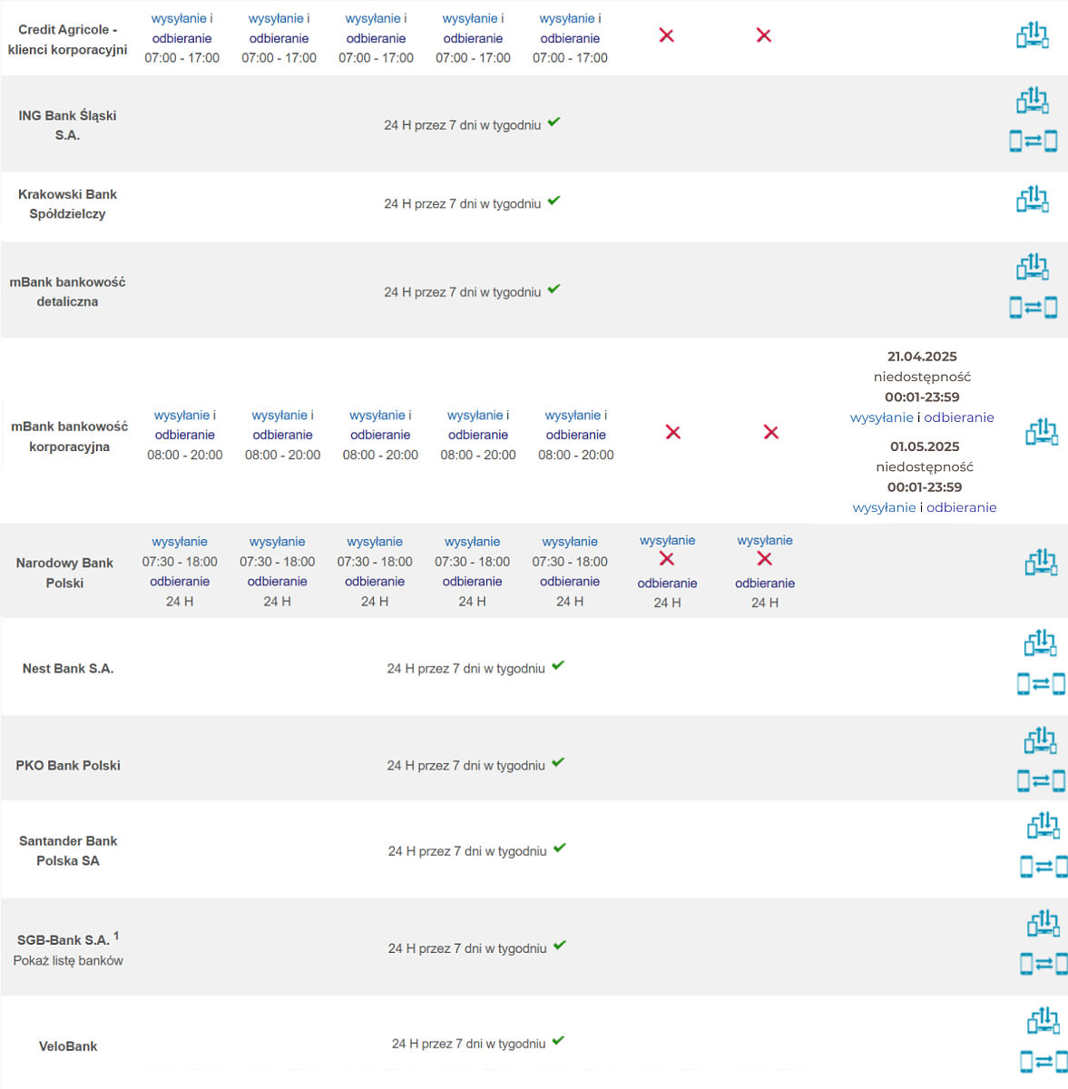Click bank name 'Narodowy Bank Polski'
This screenshot has width=1068, height=1089.
point(64,573)
